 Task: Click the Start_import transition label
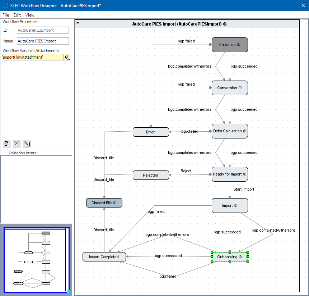coord(244,190)
